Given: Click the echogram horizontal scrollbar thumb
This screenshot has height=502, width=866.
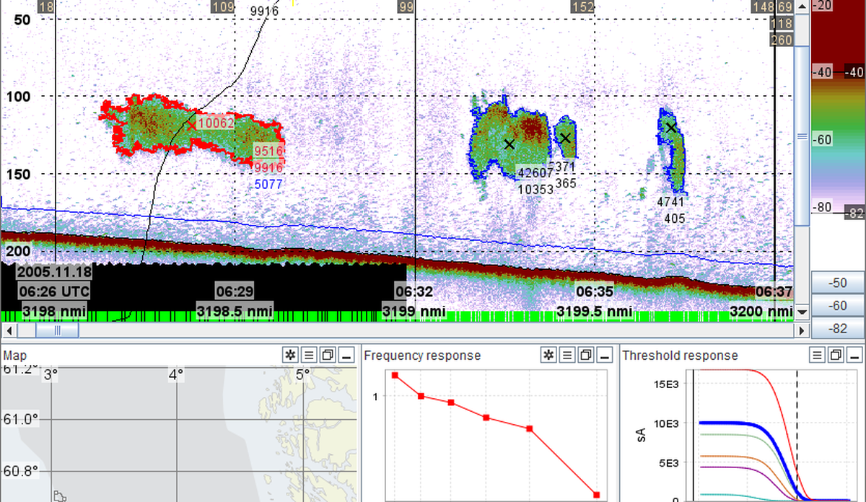Looking at the screenshot, I should point(57,330).
